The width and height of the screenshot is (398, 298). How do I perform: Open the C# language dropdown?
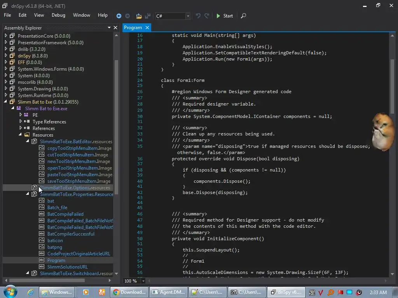[x=188, y=16]
